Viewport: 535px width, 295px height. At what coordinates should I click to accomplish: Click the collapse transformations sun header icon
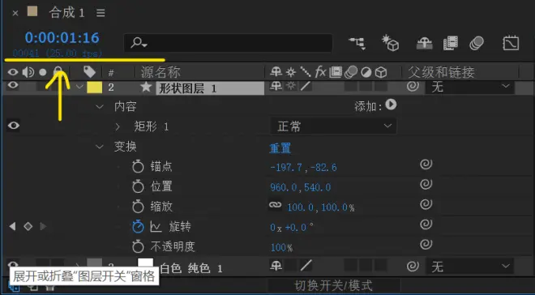(x=291, y=72)
